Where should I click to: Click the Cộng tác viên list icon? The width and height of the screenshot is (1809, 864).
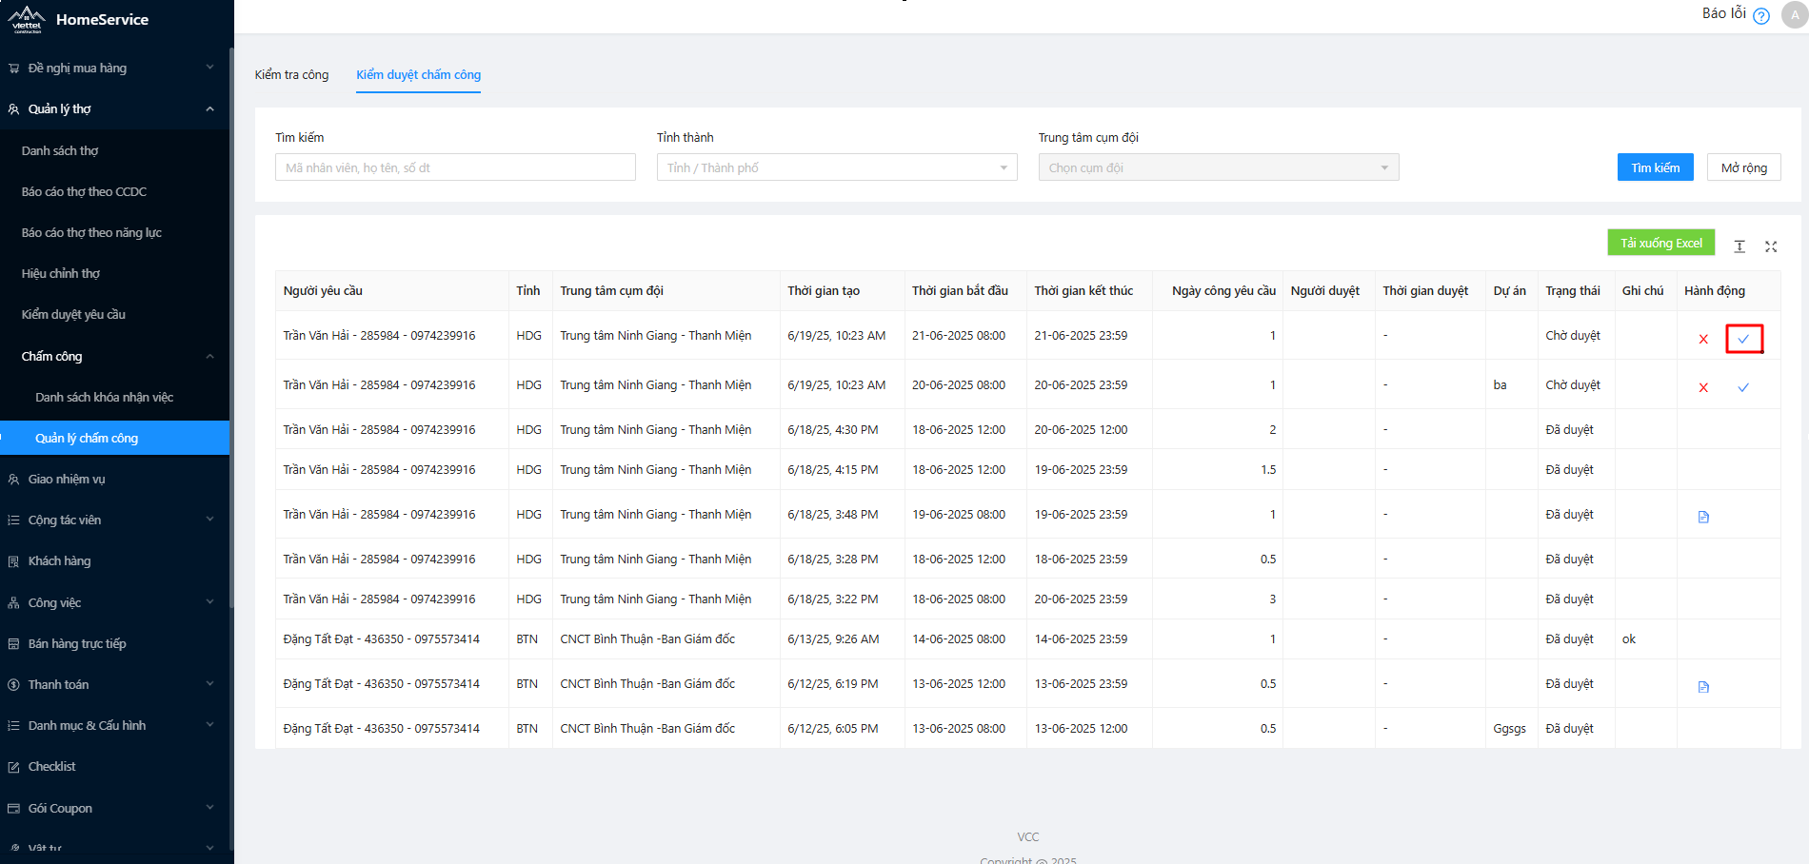tap(13, 520)
